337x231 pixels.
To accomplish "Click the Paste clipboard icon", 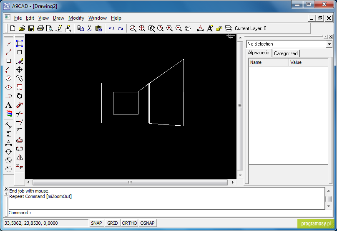I will (x=99, y=28).
